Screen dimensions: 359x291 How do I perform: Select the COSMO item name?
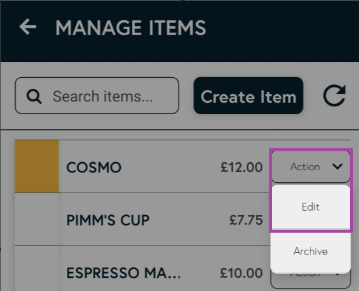pos(94,167)
